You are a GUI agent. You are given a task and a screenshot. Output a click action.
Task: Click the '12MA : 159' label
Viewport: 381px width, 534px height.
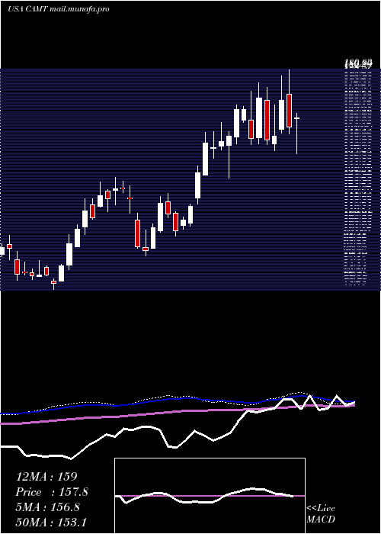46,477
